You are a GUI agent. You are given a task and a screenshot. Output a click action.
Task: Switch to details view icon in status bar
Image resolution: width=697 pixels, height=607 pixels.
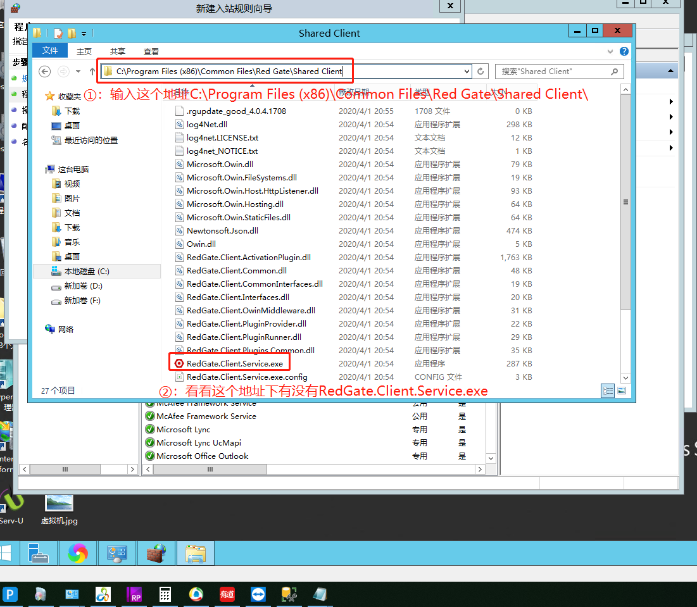click(x=607, y=391)
